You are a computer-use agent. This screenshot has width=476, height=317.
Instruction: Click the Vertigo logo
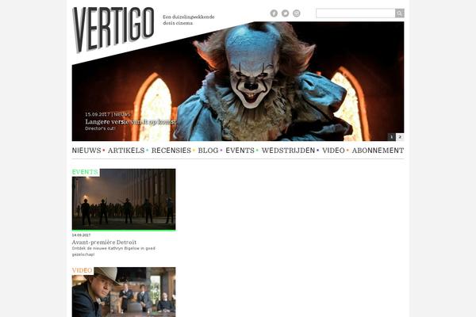[x=113, y=29]
